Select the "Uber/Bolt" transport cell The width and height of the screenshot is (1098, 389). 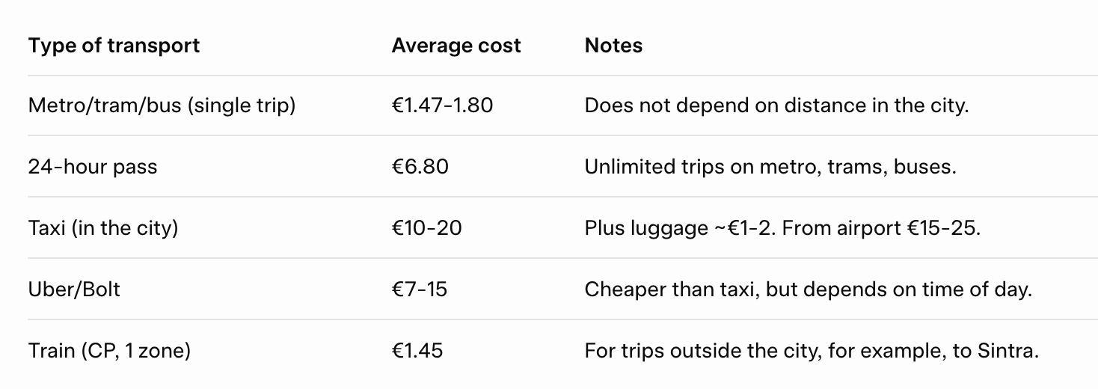[74, 289]
